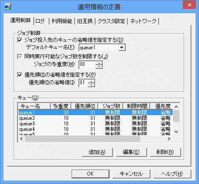This screenshot has width=199, height=184.
Task: Click the 優先度 column header
Action: click(x=162, y=106)
